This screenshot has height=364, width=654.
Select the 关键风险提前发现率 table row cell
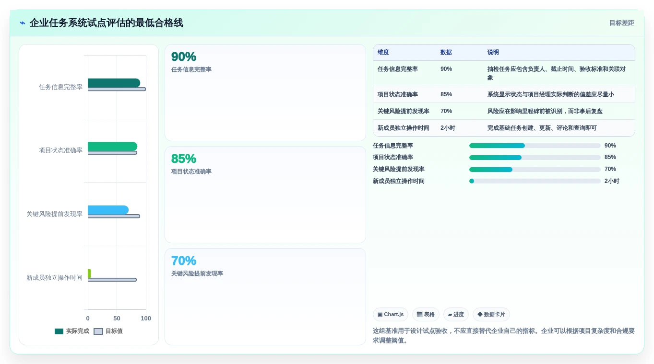tap(404, 111)
